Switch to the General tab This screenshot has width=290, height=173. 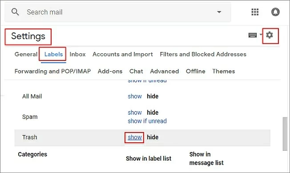click(x=26, y=54)
